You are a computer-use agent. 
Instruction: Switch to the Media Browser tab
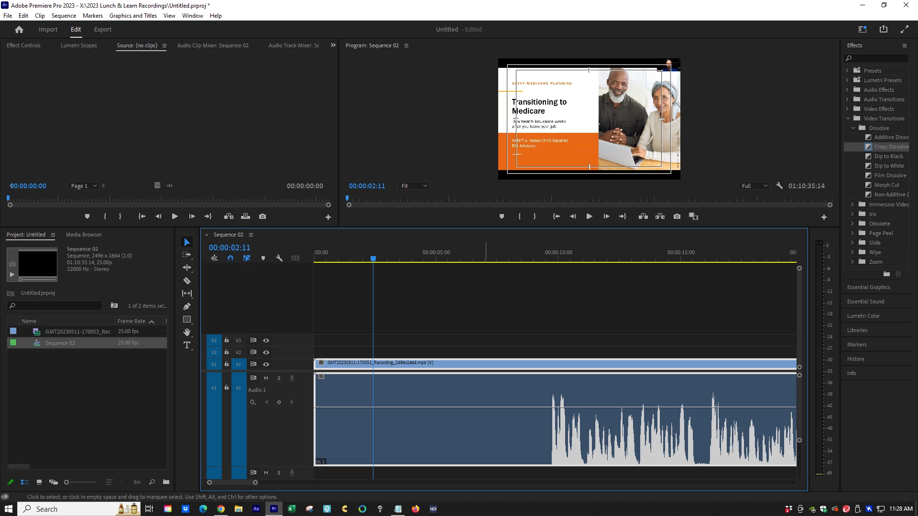tap(84, 235)
